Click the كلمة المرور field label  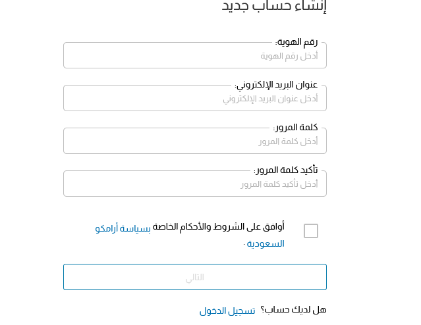pyautogui.click(x=296, y=128)
